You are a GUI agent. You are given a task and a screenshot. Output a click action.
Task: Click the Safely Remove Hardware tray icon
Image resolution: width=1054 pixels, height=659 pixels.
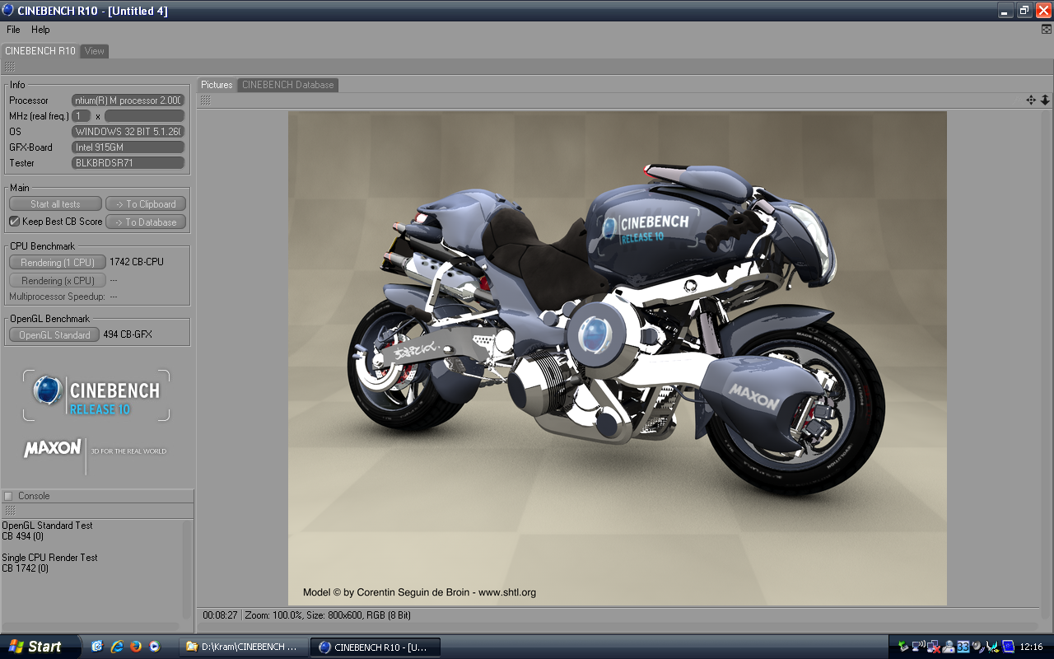(x=903, y=647)
